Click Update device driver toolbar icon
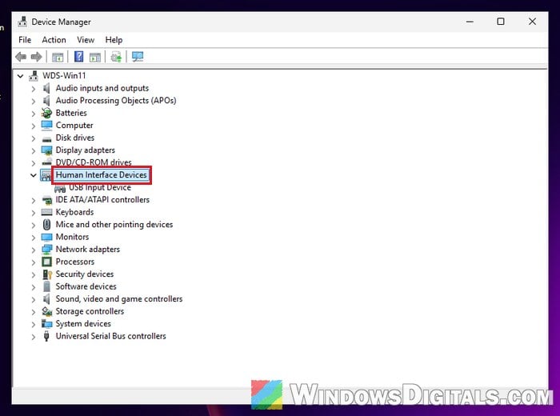Screen dimensions: 560x416 [x=116, y=57]
